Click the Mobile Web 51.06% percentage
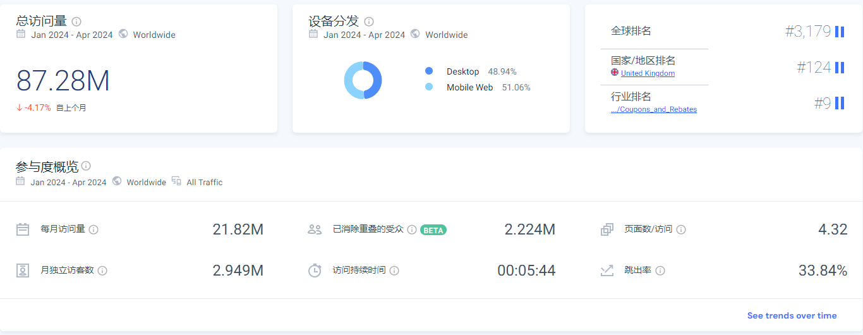The width and height of the screenshot is (863, 335). [x=516, y=87]
